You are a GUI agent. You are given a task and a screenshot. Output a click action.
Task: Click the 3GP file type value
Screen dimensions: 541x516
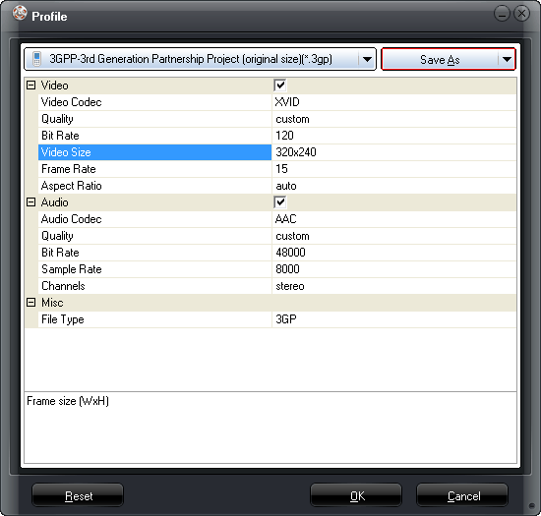point(286,319)
